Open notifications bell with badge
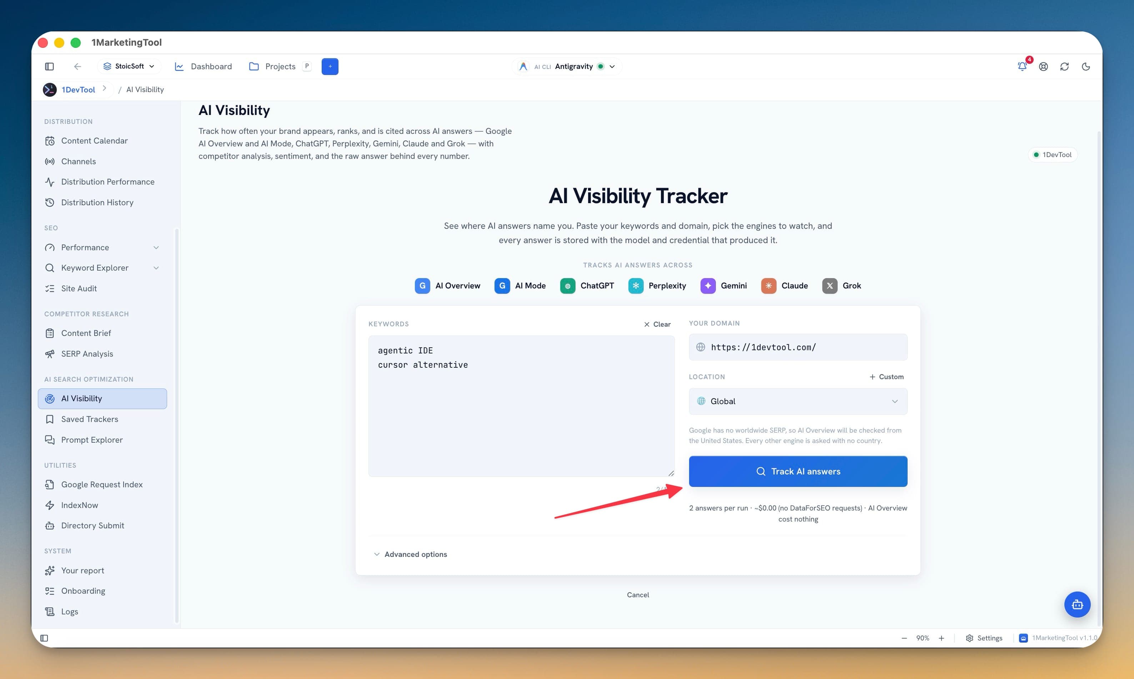1134x679 pixels. (1022, 66)
